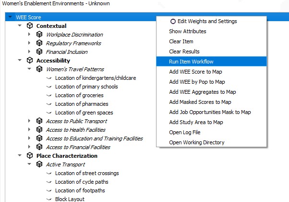
Task: Expand the Financial Inclusion factor
Action: 29,51
